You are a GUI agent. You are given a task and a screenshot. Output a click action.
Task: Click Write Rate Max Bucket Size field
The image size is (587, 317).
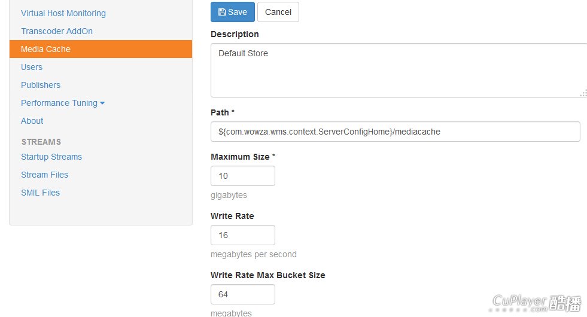[x=243, y=294]
